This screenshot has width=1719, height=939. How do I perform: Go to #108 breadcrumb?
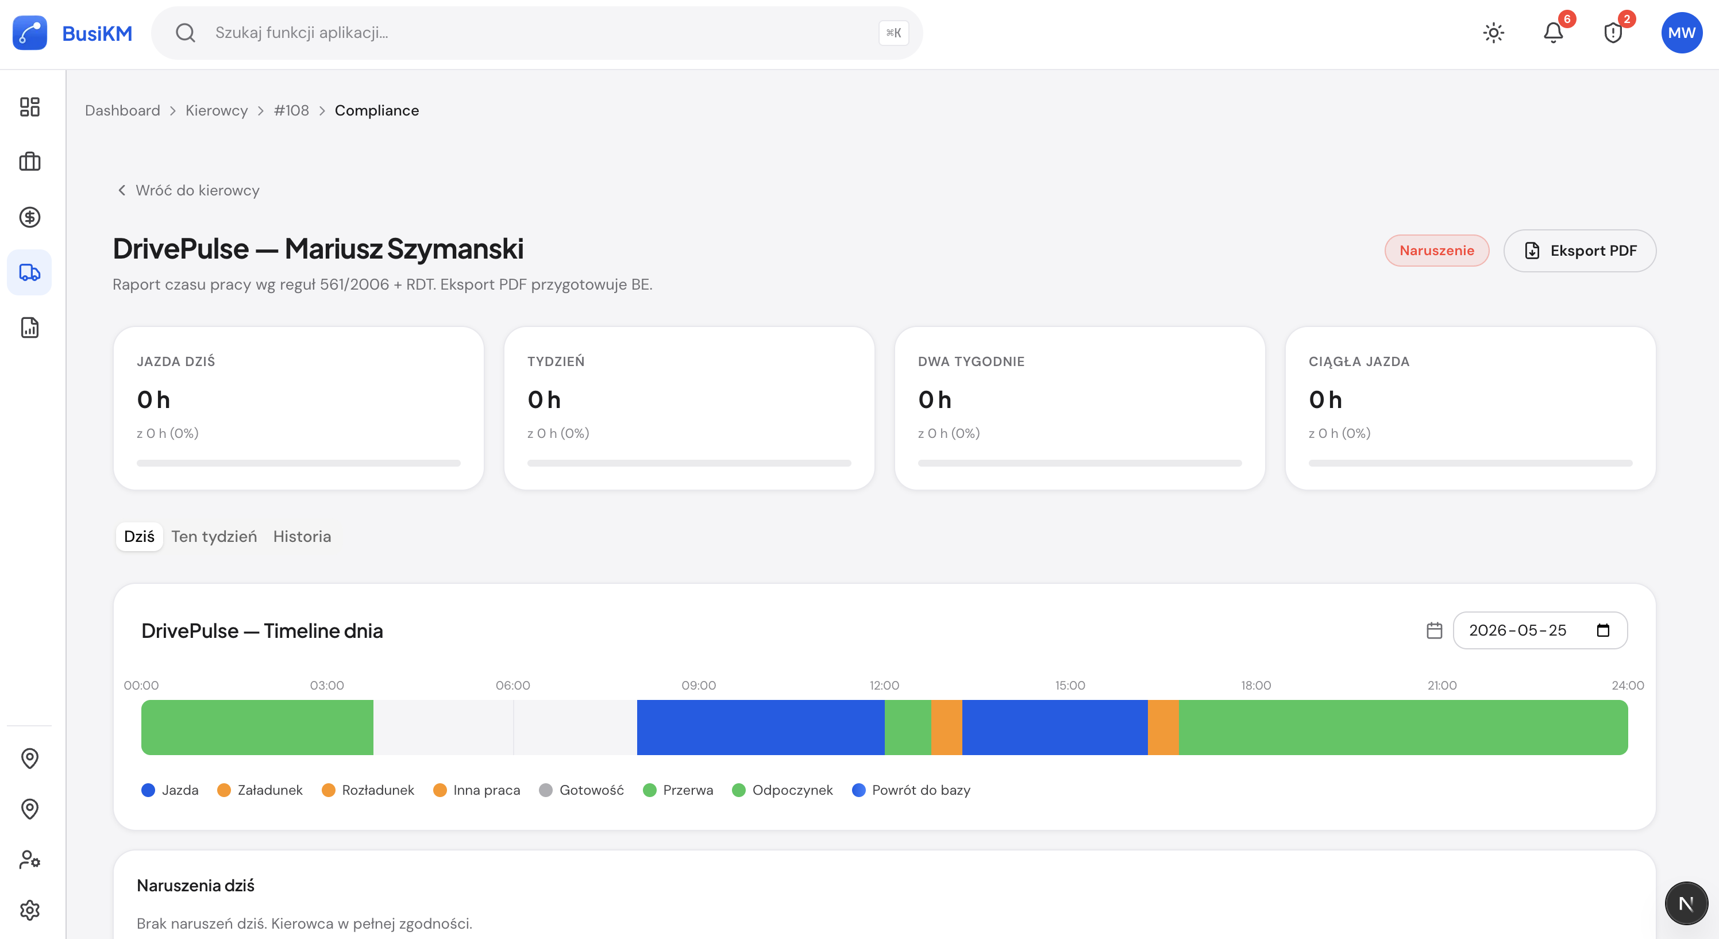[292, 111]
